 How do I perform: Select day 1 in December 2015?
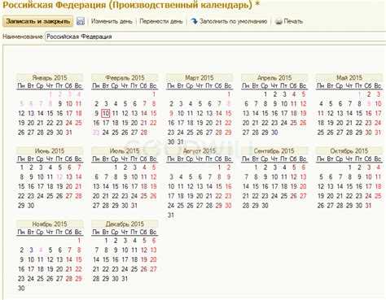click(x=106, y=241)
